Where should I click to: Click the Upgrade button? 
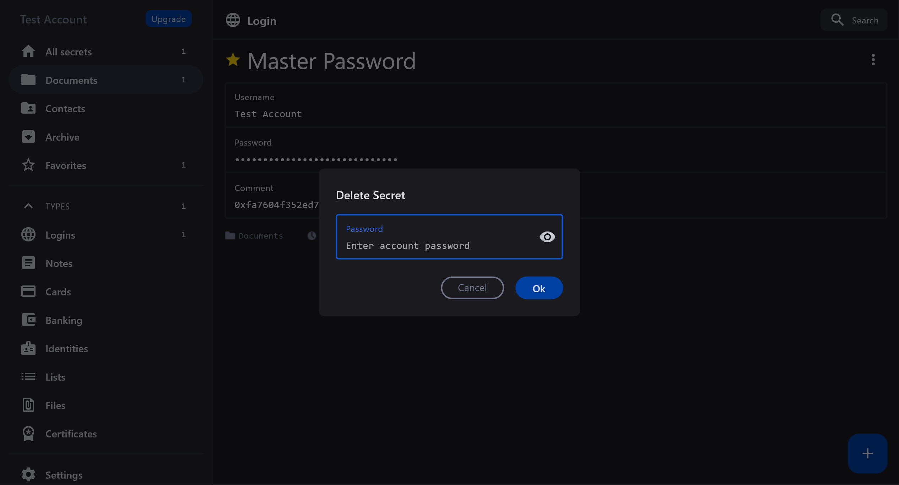(x=168, y=19)
